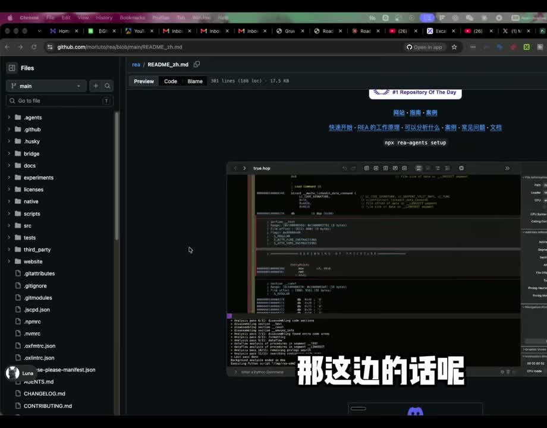Open the third_party folder
Screen dimensions: 547x428
point(37,250)
